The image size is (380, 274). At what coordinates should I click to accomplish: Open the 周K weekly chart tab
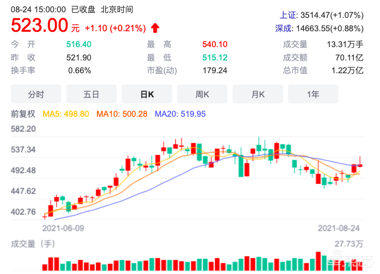coord(202,94)
